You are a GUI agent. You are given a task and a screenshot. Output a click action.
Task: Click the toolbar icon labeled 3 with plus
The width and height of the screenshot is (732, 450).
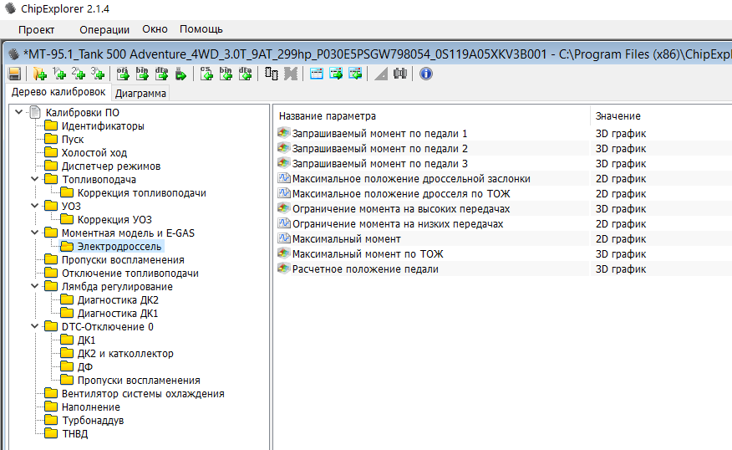[99, 74]
